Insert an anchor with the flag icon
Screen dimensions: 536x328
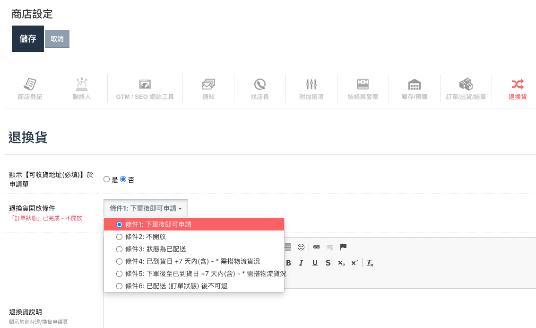[344, 247]
